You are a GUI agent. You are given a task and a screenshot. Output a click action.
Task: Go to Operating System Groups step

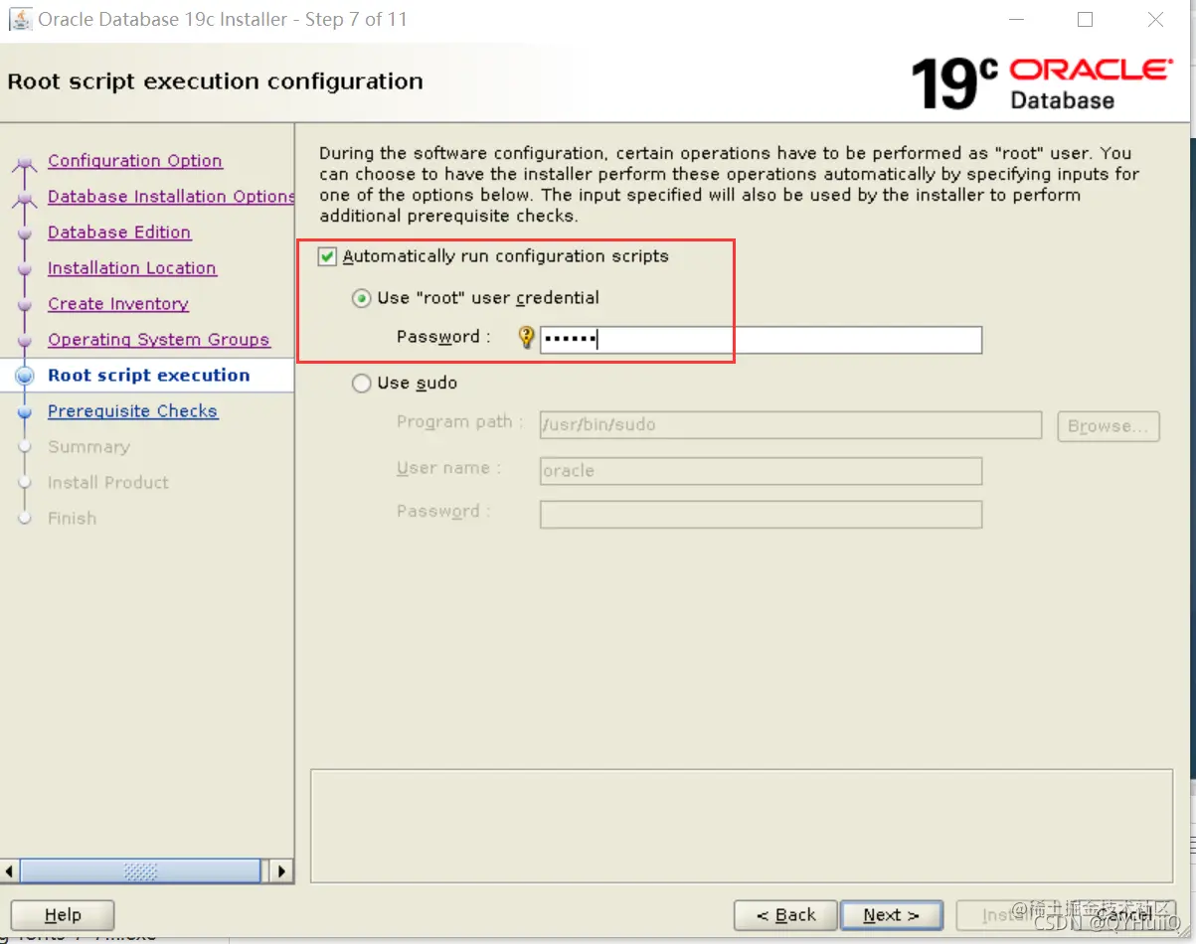(159, 340)
